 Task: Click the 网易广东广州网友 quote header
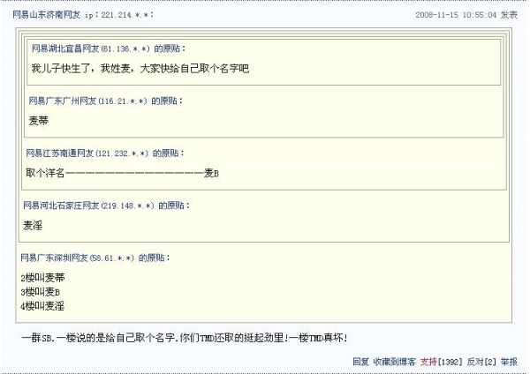point(63,101)
